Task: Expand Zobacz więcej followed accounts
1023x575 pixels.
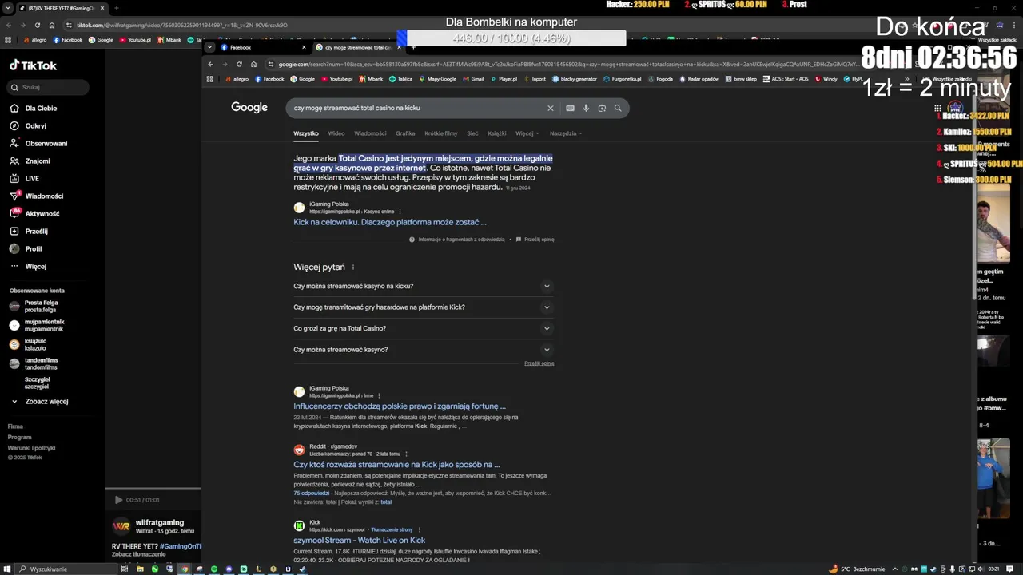Action: click(x=40, y=402)
